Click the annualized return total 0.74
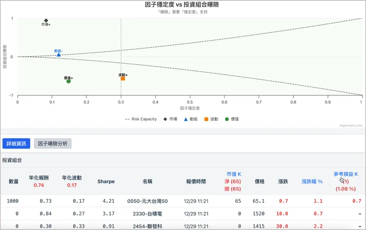366x230 pixels. (x=39, y=185)
